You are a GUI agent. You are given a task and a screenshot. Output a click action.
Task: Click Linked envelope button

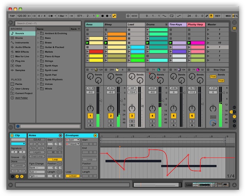click(x=73, y=176)
